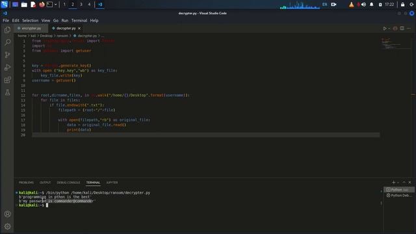The image size is (416, 234).
Task: Expand the run options arrow beside play
Action: click(389, 29)
